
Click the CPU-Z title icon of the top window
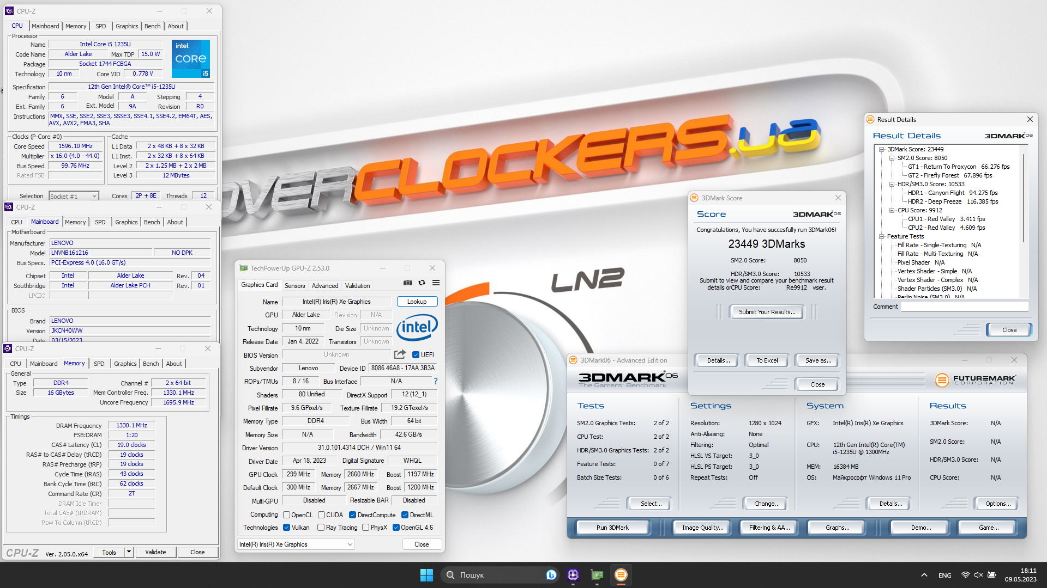point(9,11)
